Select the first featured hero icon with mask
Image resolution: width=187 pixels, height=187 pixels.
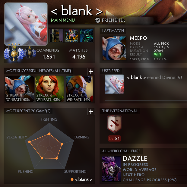(56, 35)
